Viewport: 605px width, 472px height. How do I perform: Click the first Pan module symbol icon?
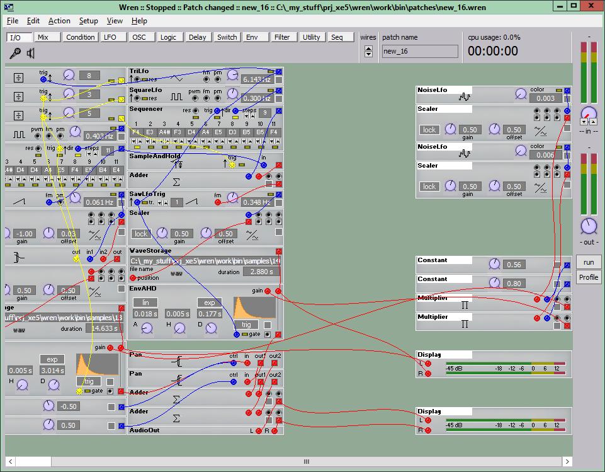point(177,362)
